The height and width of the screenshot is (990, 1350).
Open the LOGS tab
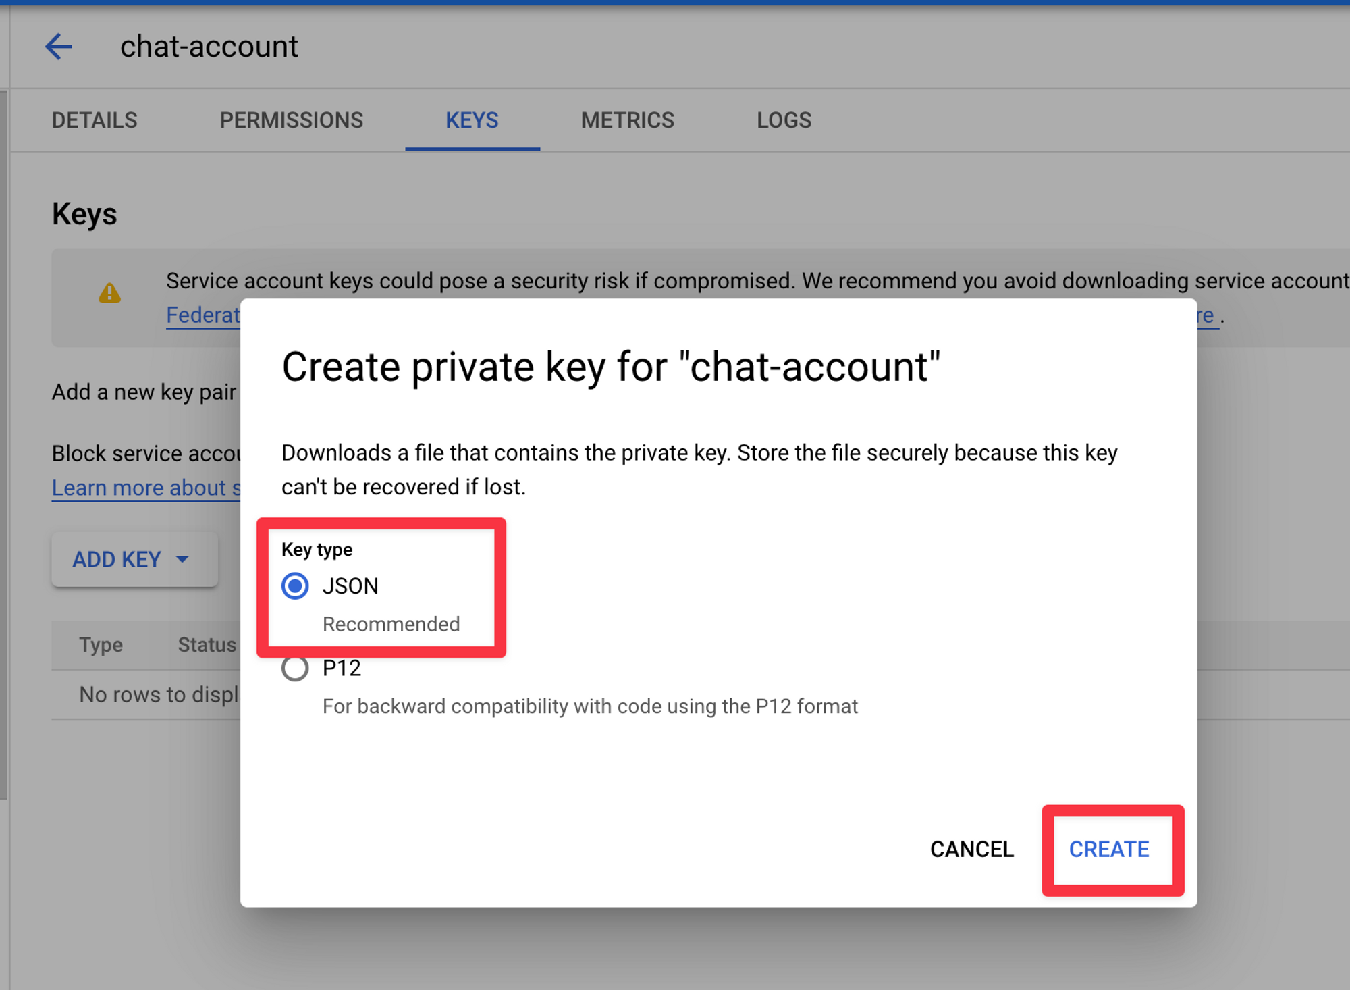click(x=784, y=120)
